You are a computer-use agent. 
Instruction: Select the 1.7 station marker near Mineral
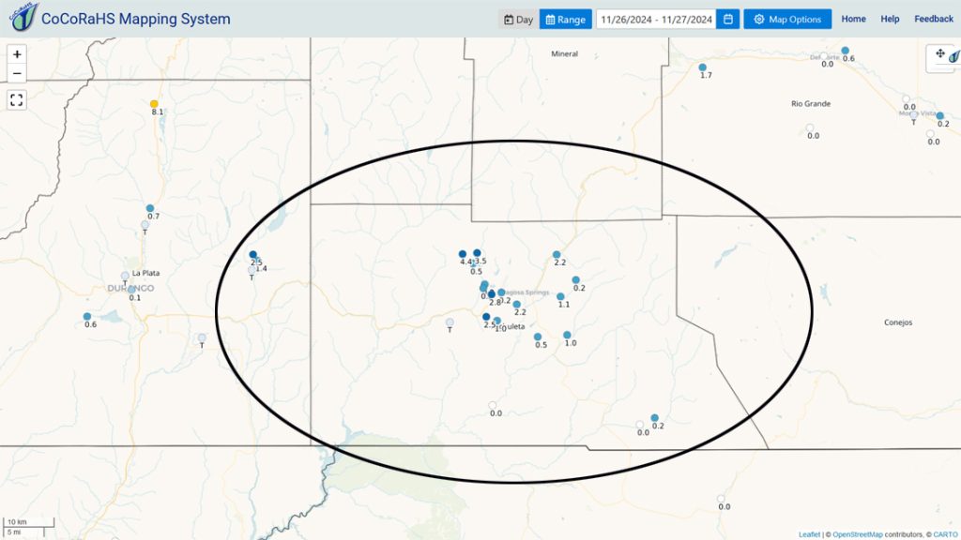[x=702, y=67]
